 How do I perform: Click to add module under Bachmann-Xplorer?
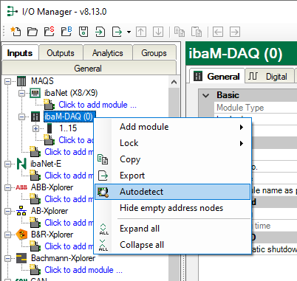coord(83,270)
